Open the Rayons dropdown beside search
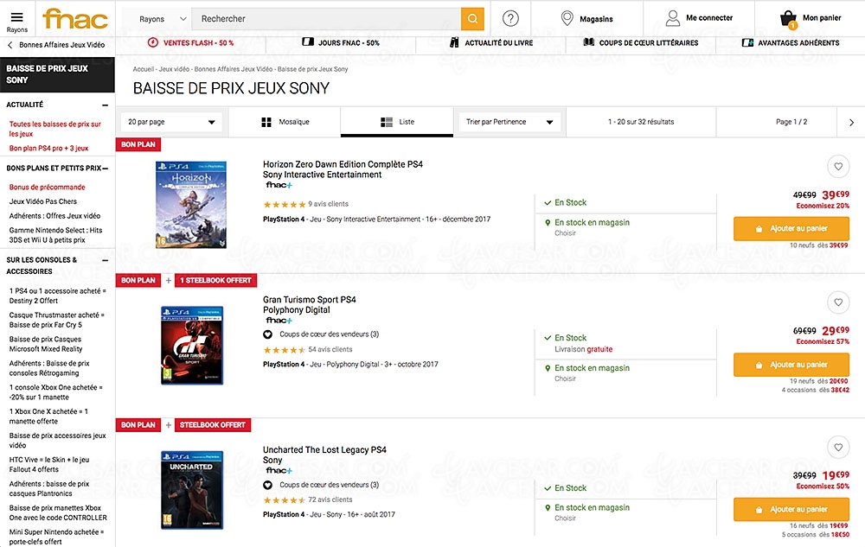The width and height of the screenshot is (865, 547). coord(163,19)
